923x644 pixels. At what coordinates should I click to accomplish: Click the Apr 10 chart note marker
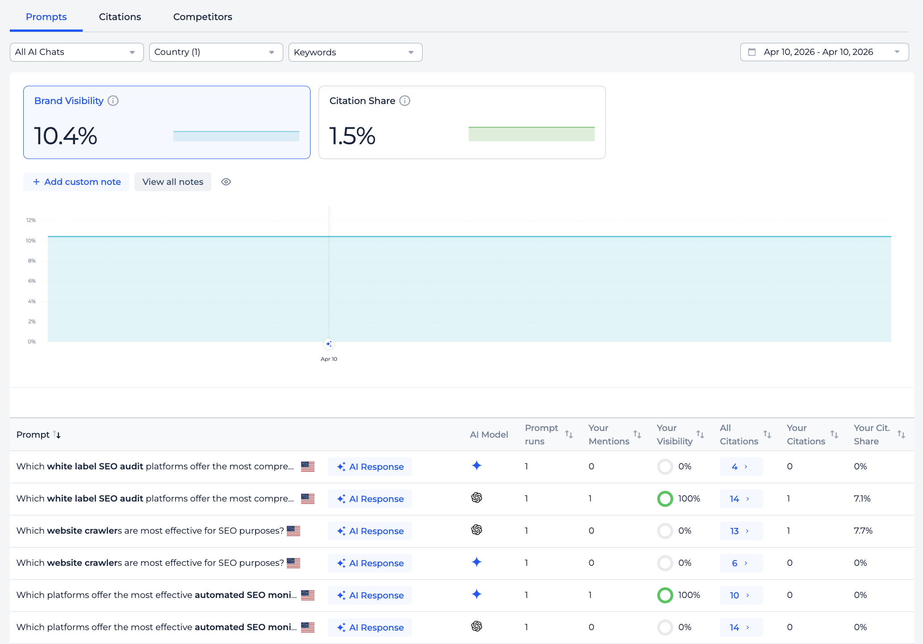329,344
